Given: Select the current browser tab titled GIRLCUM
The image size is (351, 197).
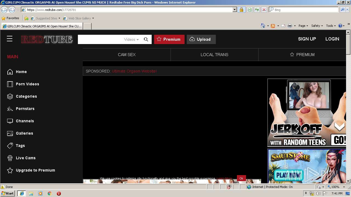Looking at the screenshot, I should 42,26.
